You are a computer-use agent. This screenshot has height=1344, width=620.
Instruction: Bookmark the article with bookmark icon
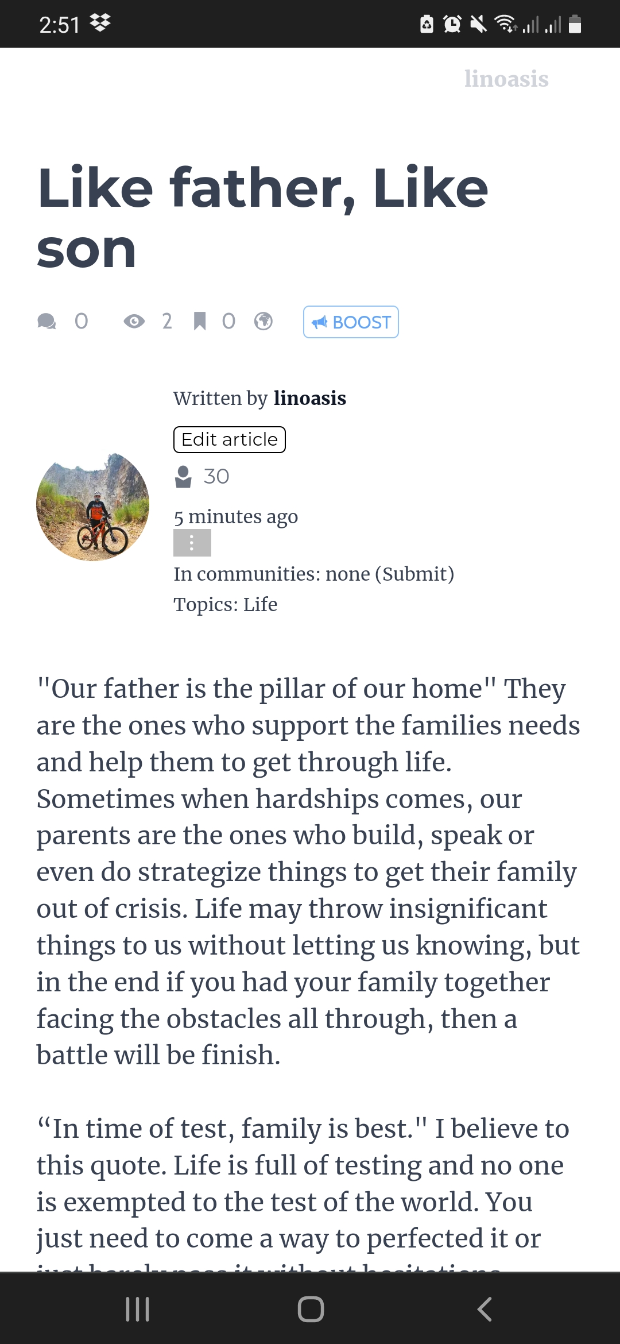[x=199, y=321]
